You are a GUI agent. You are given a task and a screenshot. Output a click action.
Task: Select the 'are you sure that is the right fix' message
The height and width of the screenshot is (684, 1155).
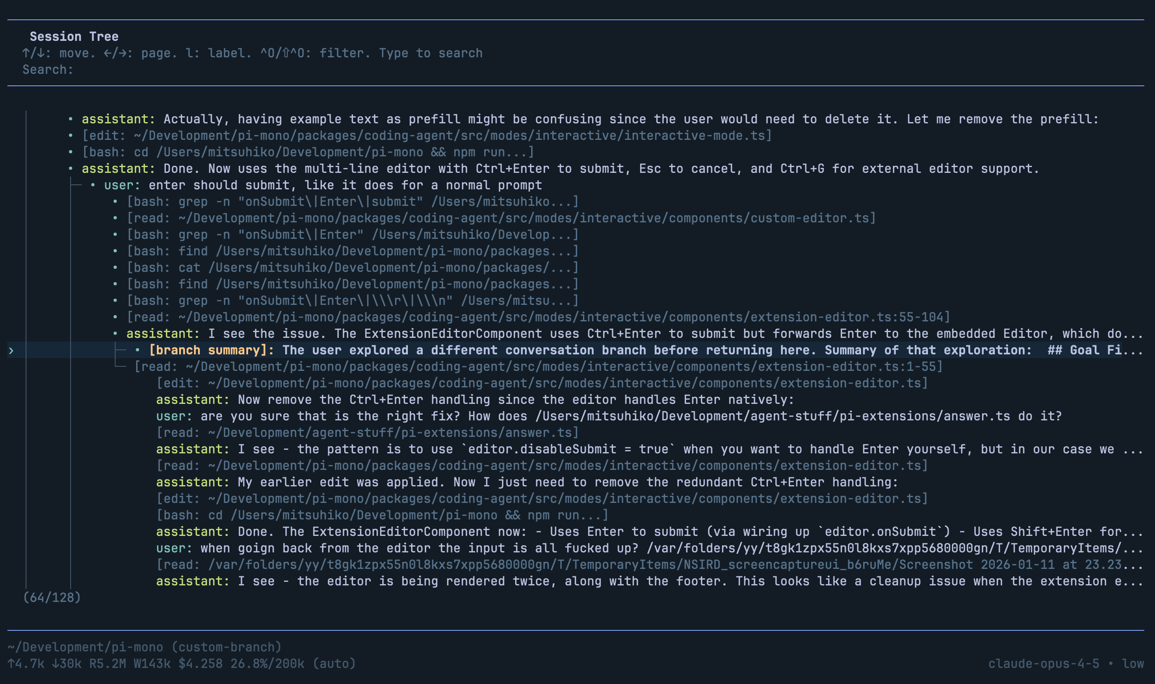(608, 416)
